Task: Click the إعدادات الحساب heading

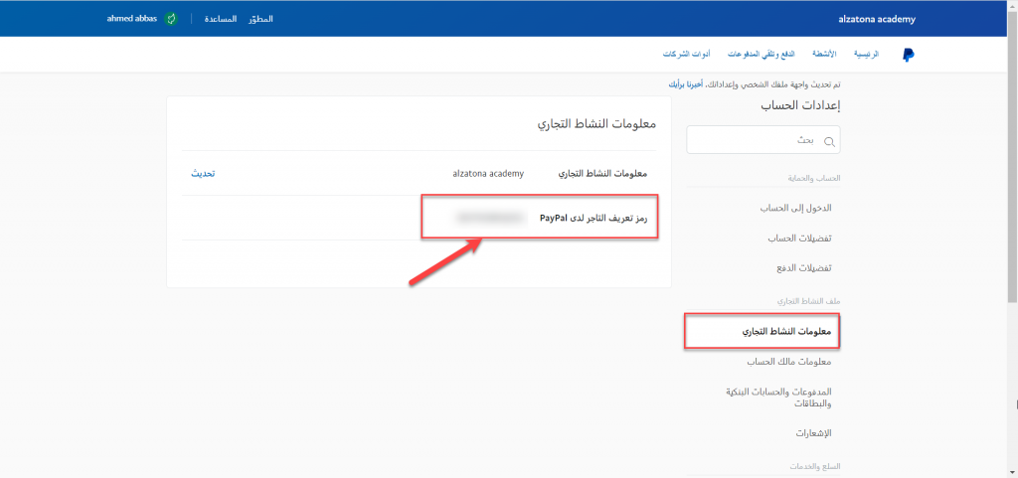Action: point(800,105)
